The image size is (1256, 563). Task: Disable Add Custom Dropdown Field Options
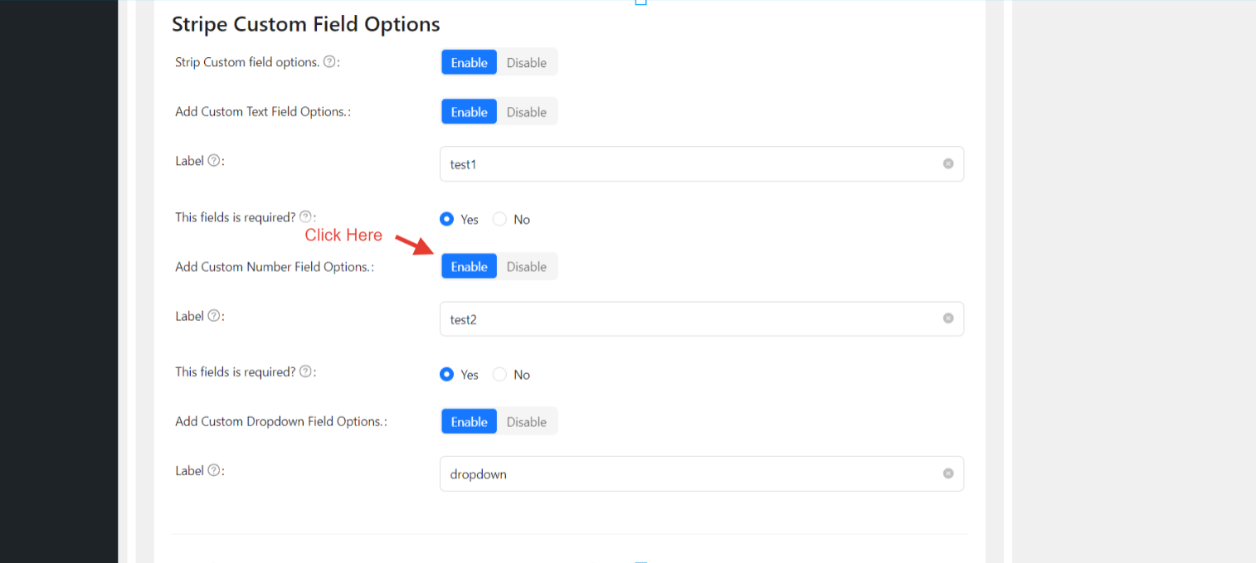(526, 421)
